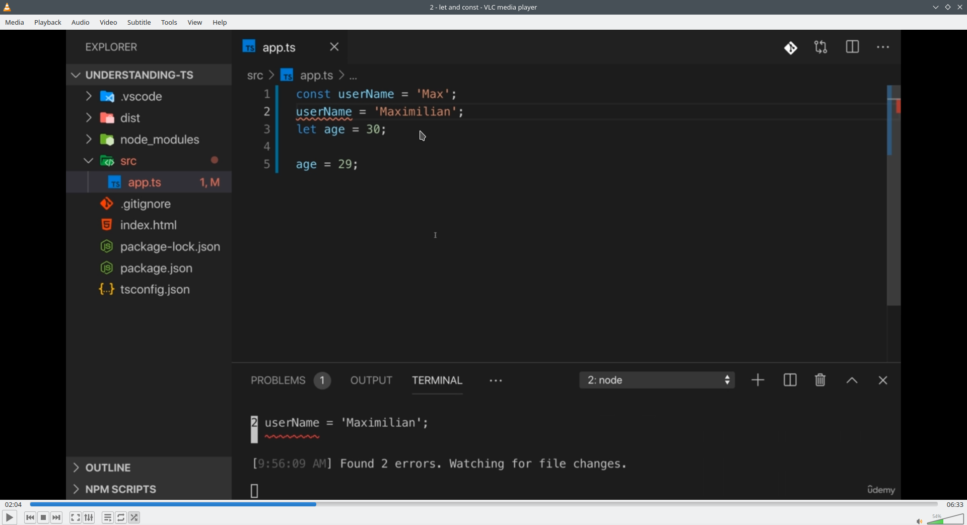This screenshot has width=967, height=525.
Task: Click the git icon beside .gitignore
Action: (106, 204)
